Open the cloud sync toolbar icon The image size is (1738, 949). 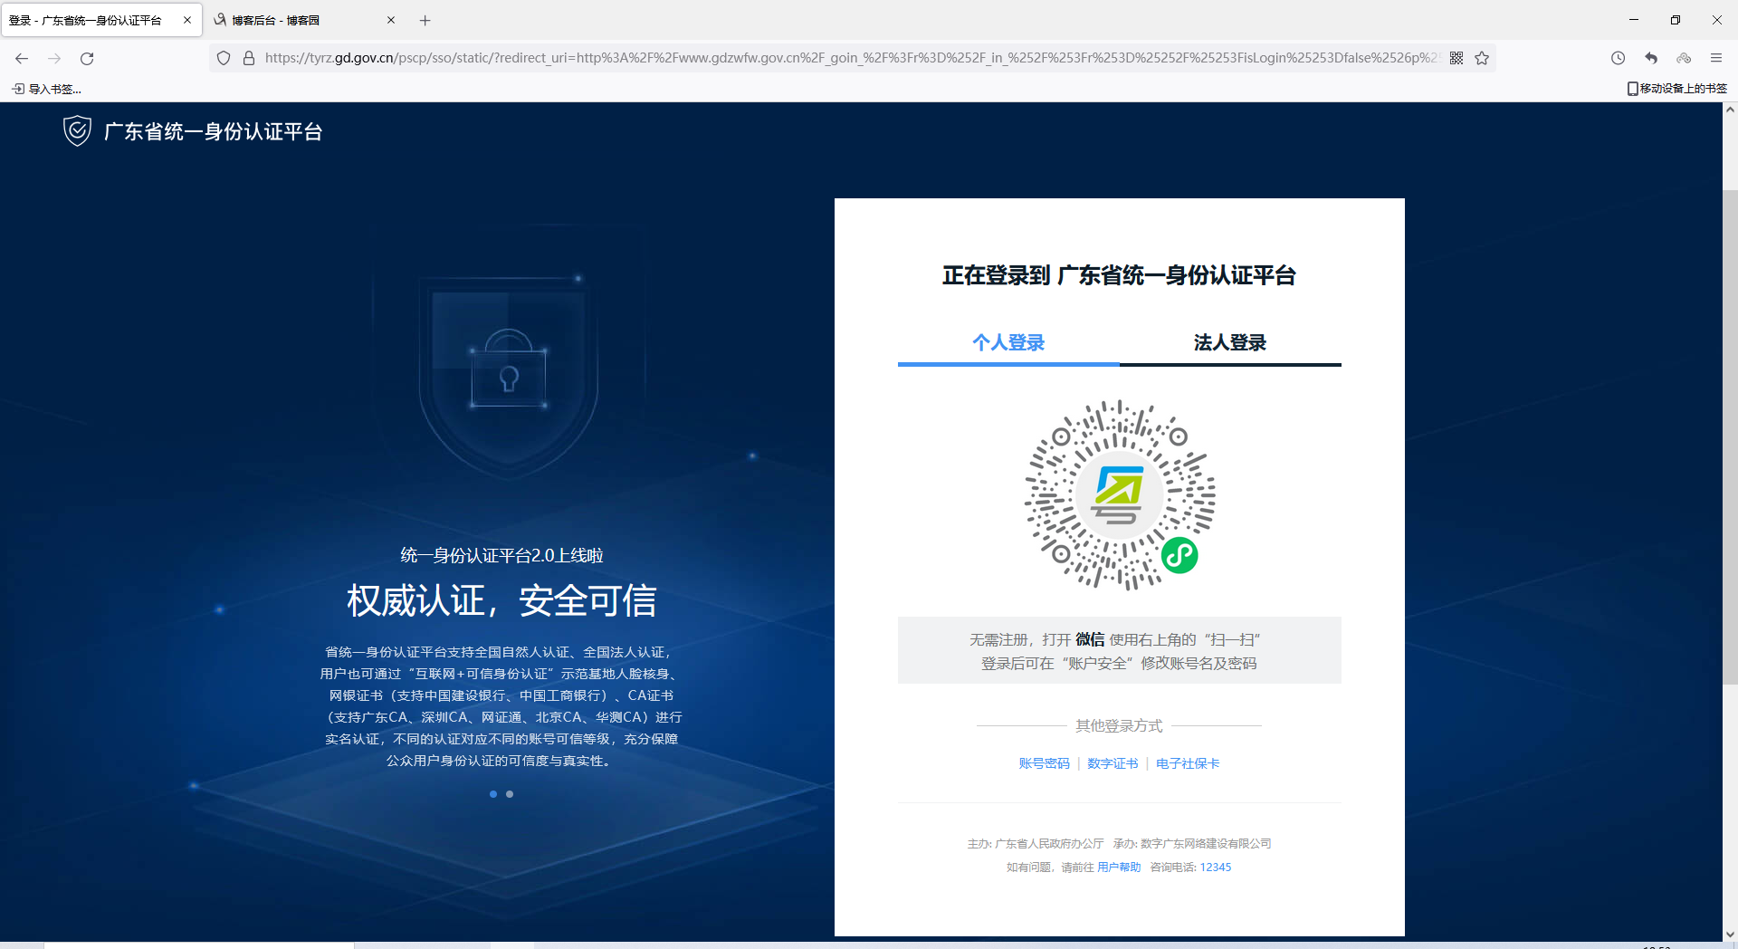point(1684,58)
